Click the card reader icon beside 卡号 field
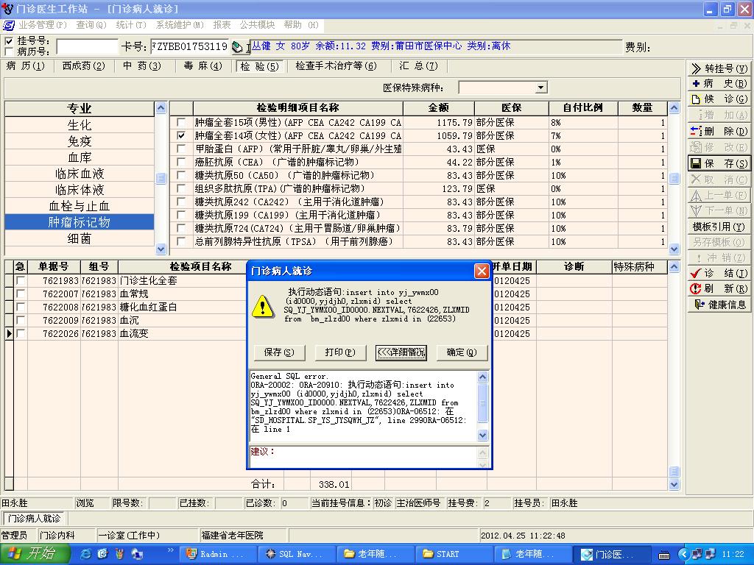This screenshot has width=754, height=565. pos(237,46)
